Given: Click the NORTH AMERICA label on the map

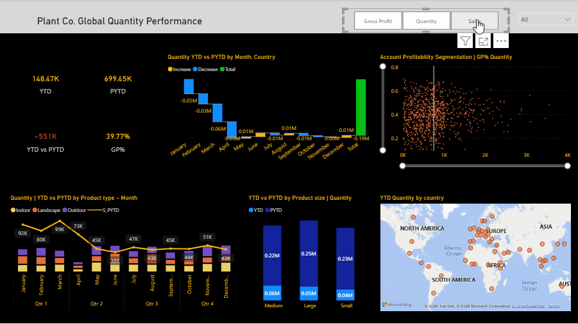Looking at the screenshot, I should tap(422, 229).
